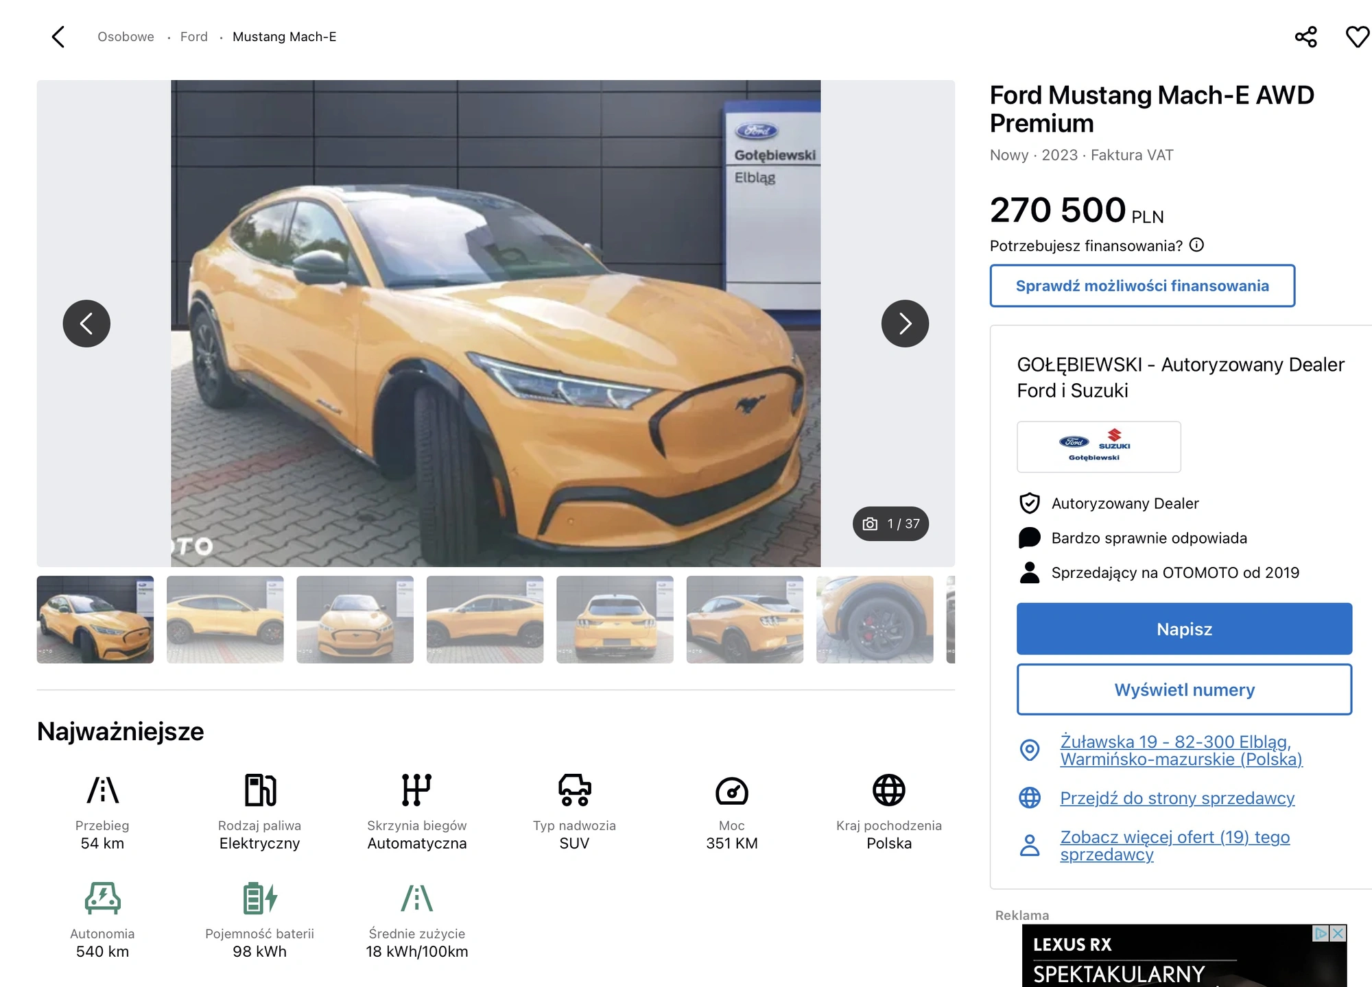1372x987 pixels.
Task: Show next photo in gallery
Action: [905, 324]
